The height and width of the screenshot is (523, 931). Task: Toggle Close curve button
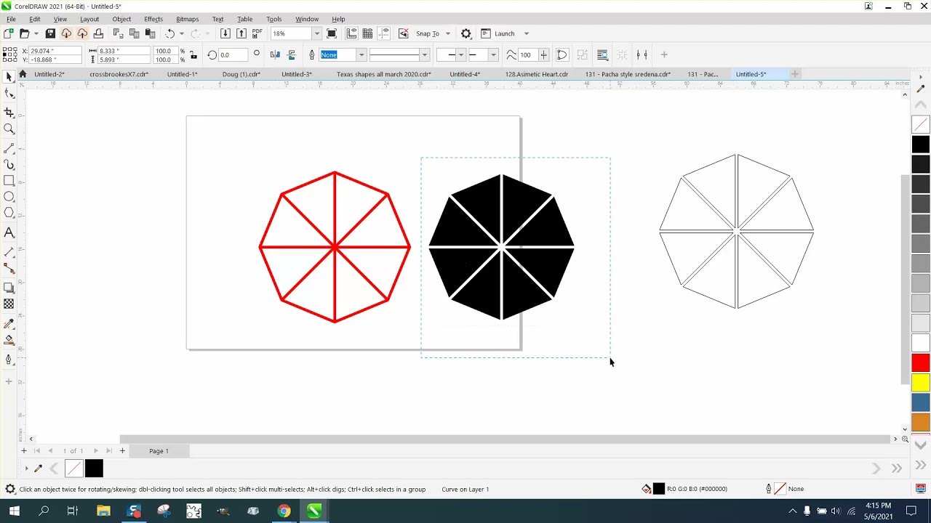[x=562, y=54]
